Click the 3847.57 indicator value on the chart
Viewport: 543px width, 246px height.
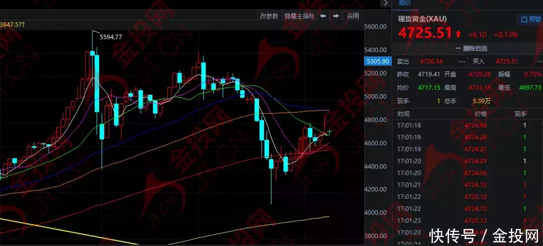(11, 24)
